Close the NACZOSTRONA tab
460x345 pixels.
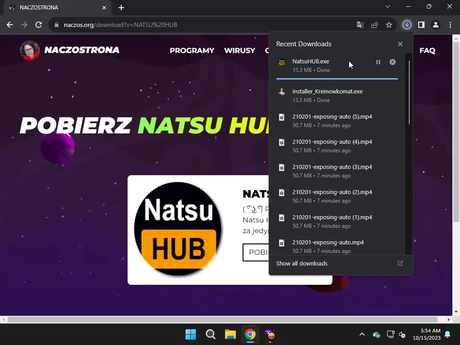tap(104, 8)
